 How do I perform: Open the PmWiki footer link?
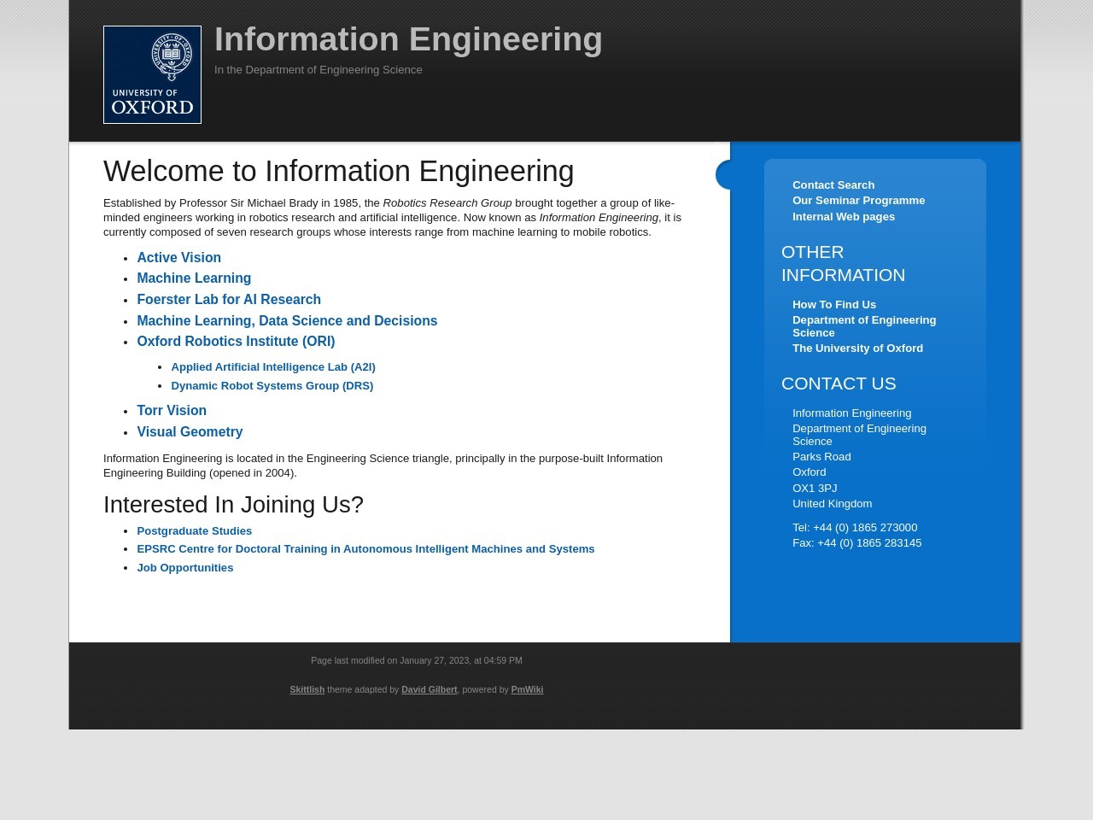click(x=527, y=689)
